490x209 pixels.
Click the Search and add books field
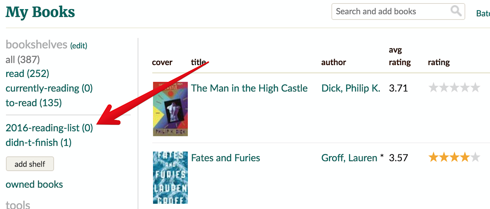398,12
